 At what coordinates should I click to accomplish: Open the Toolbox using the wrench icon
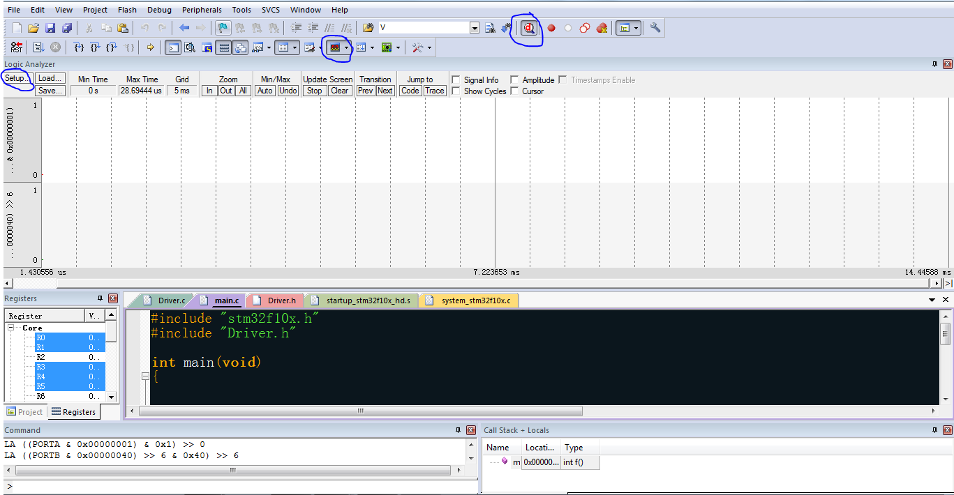pyautogui.click(x=417, y=47)
